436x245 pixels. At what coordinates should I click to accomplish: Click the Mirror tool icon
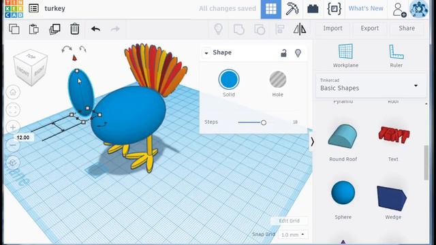(300, 29)
